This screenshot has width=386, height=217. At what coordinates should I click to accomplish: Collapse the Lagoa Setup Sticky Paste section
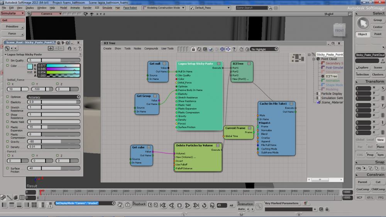click(6, 55)
